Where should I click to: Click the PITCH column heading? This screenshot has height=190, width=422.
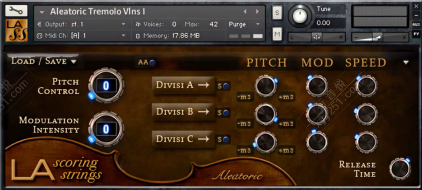[x=267, y=63]
